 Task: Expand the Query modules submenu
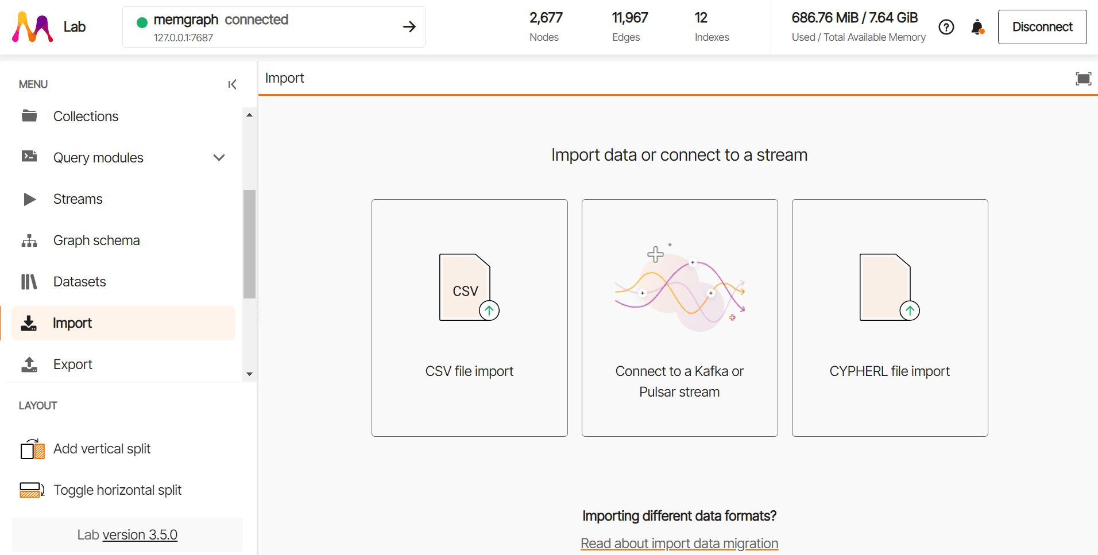[219, 158]
